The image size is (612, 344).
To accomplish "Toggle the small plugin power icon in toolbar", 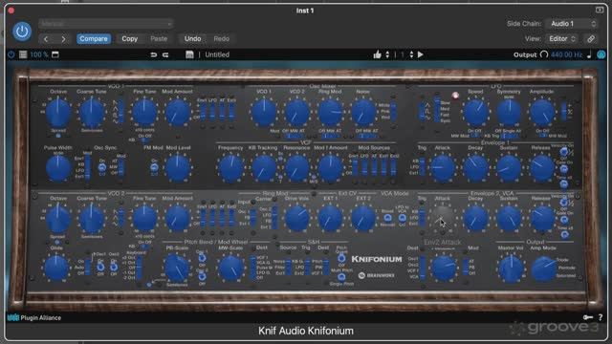I will coord(11,54).
